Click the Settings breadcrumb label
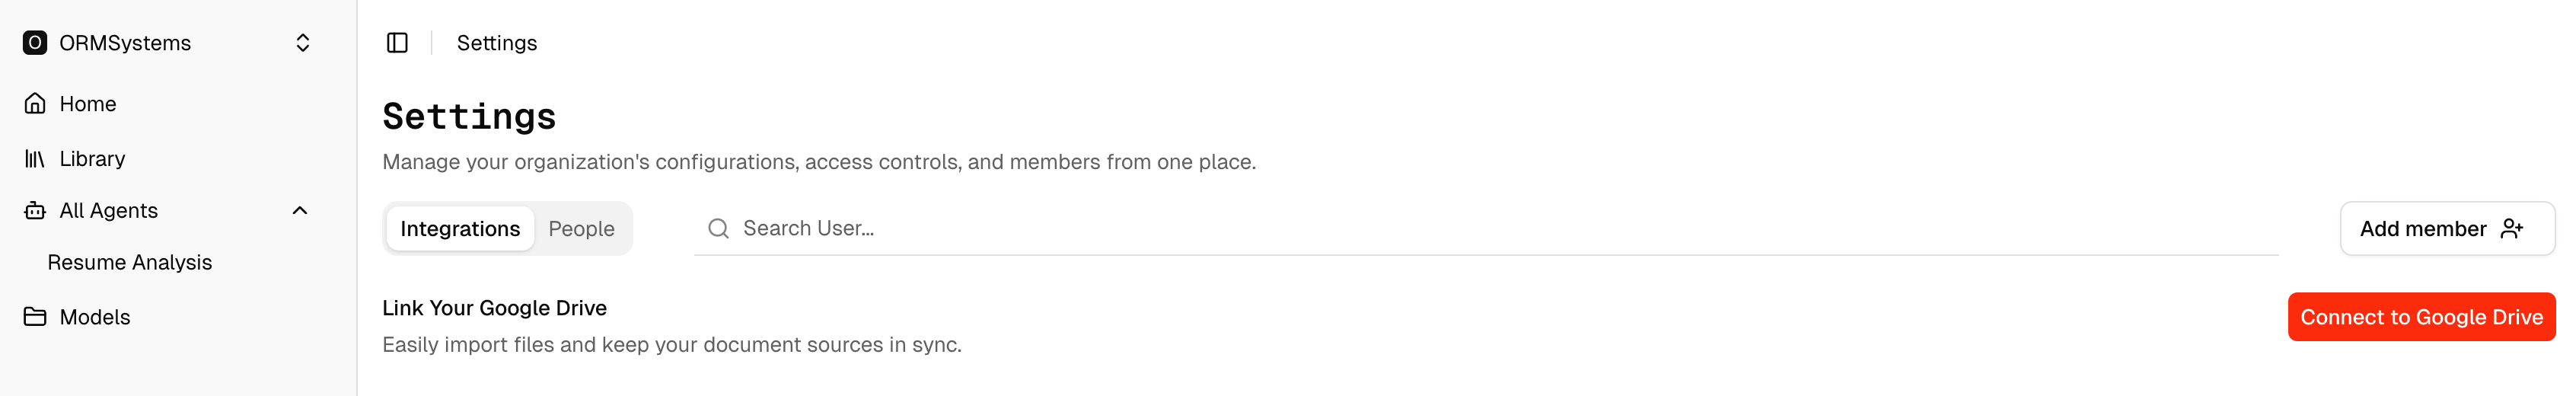The width and height of the screenshot is (2576, 396). click(x=497, y=43)
